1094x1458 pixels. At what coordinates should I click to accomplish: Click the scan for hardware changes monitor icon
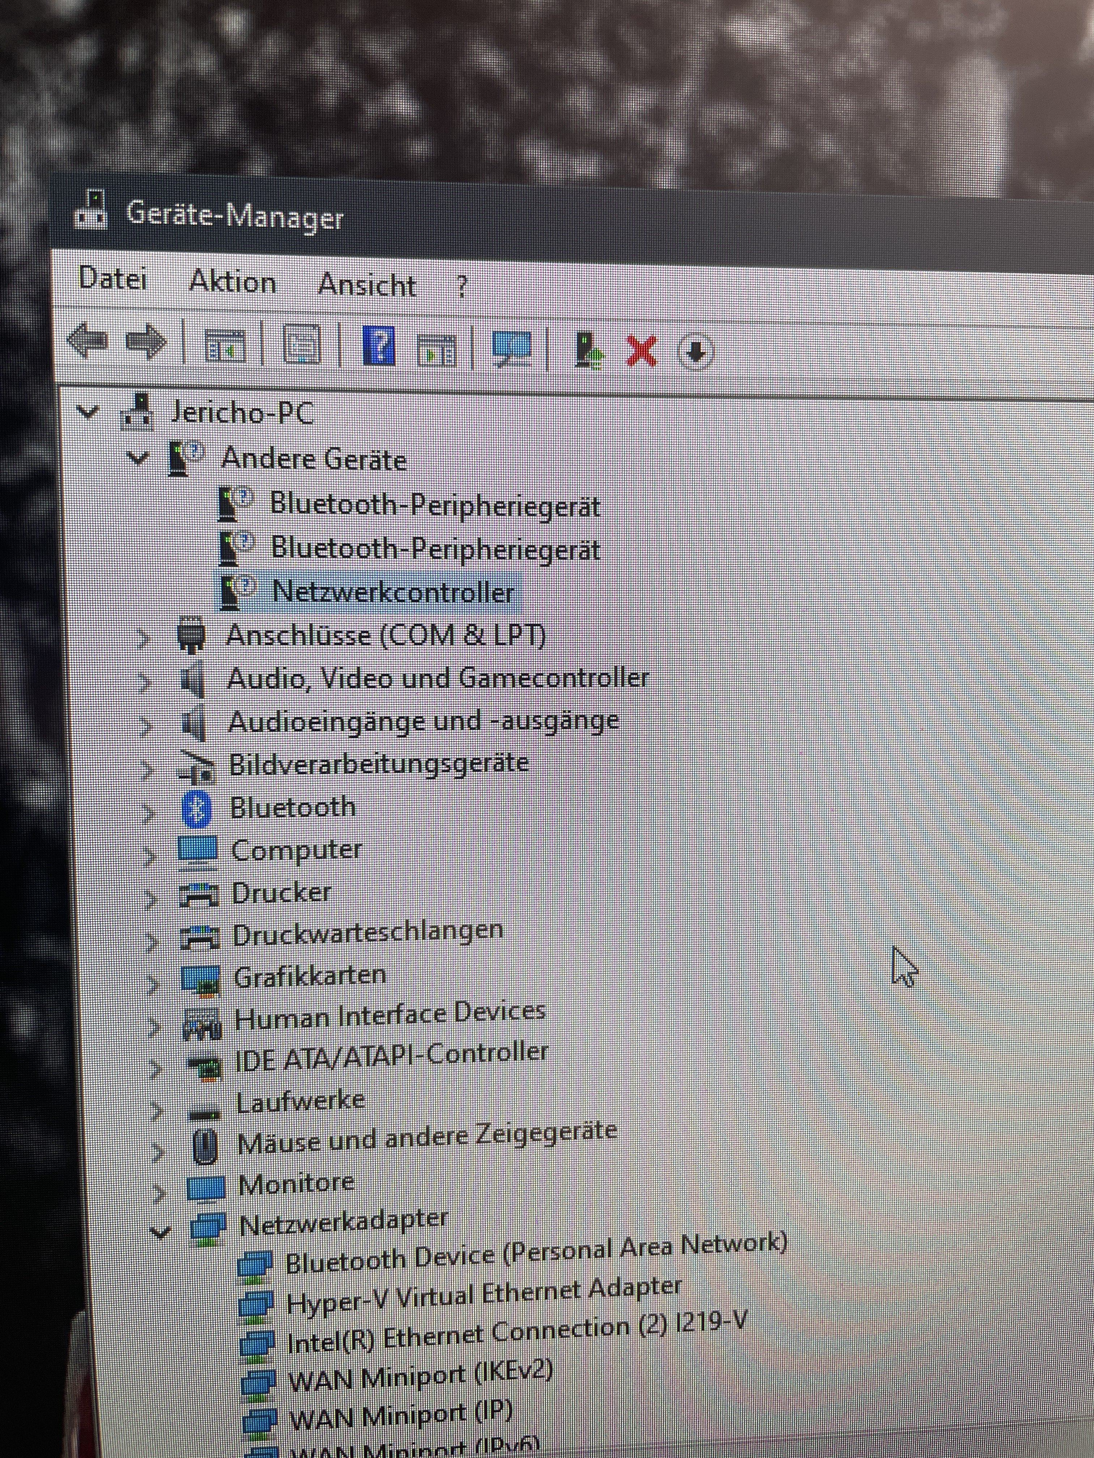pos(512,349)
